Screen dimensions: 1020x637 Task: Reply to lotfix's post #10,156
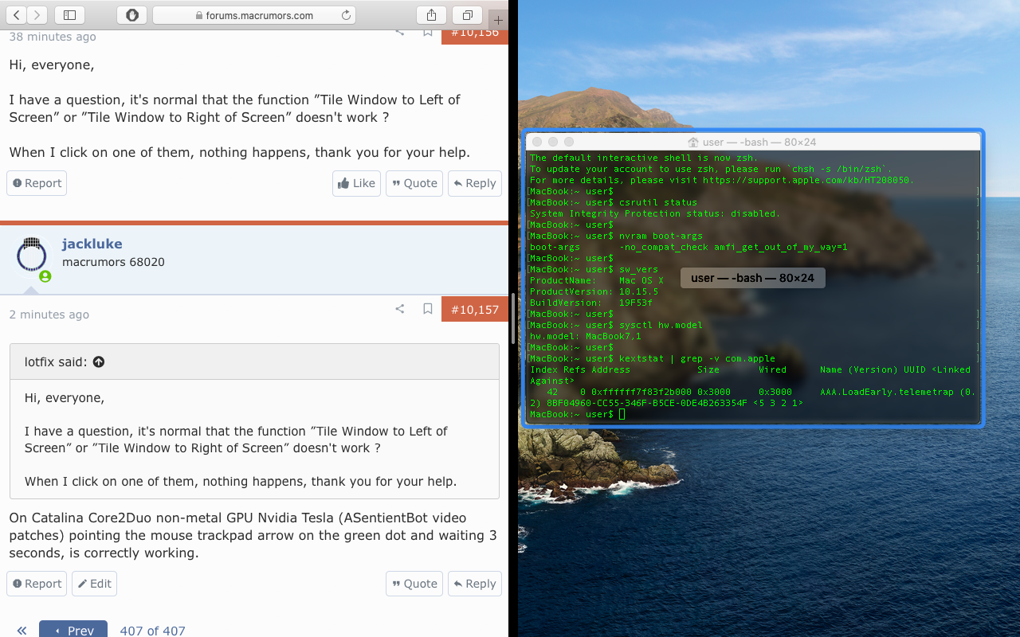[x=475, y=183]
